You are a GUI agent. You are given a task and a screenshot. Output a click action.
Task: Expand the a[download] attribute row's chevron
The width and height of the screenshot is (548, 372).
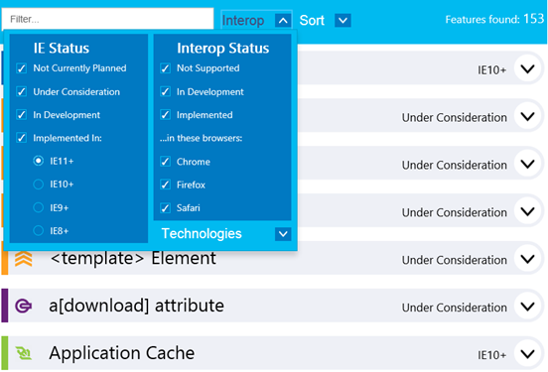[x=527, y=307]
